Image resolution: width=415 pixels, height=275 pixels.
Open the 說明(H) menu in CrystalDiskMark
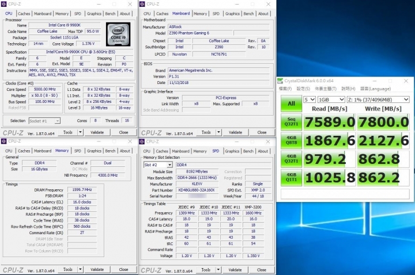pyautogui.click(x=348, y=89)
